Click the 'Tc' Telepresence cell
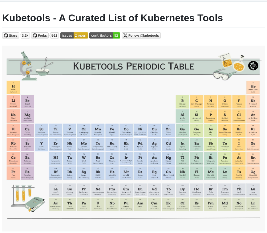Screen dimensions: 267x233 [98, 145]
